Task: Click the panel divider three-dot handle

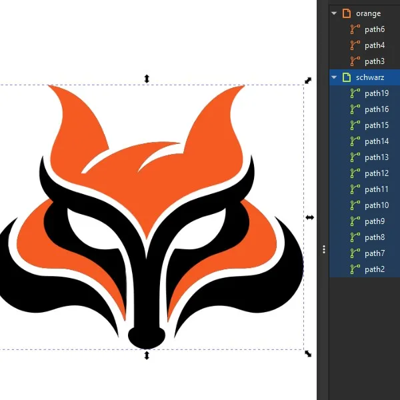Action: coord(324,249)
